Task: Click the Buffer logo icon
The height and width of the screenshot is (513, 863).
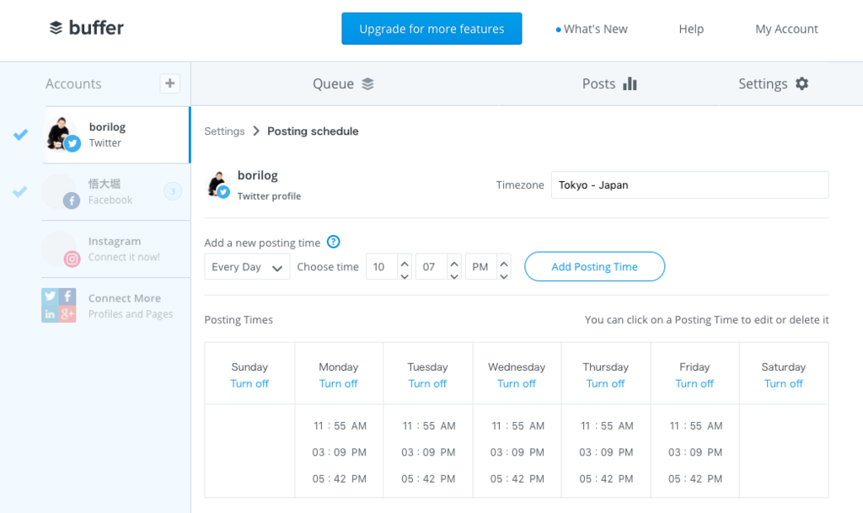Action: (56, 28)
